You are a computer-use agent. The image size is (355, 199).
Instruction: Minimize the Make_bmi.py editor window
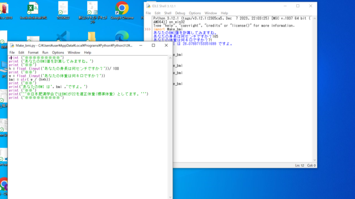point(140,45)
